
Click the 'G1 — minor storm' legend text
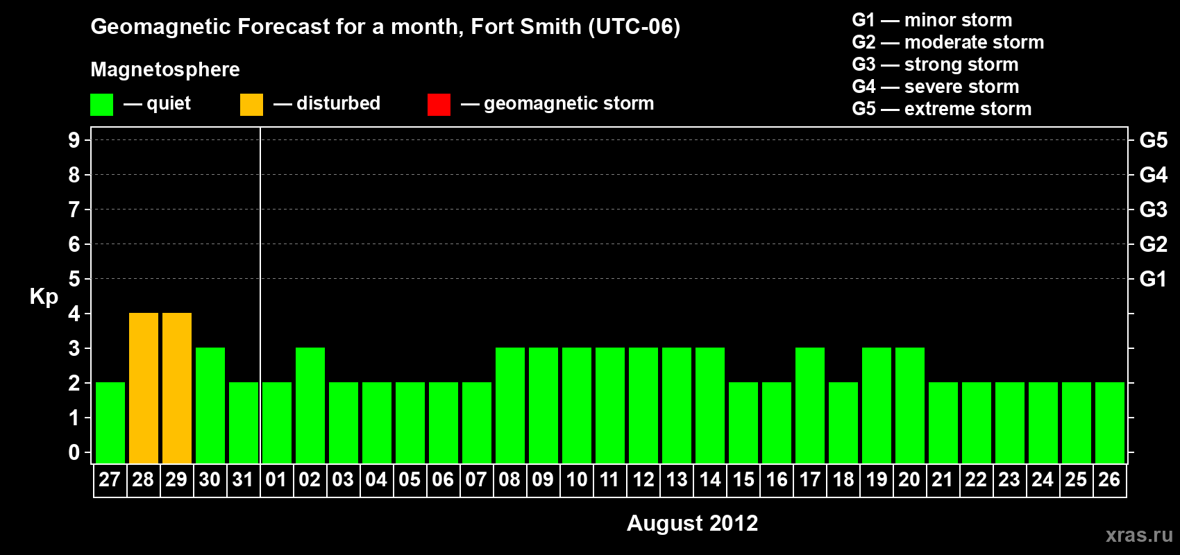tap(932, 20)
